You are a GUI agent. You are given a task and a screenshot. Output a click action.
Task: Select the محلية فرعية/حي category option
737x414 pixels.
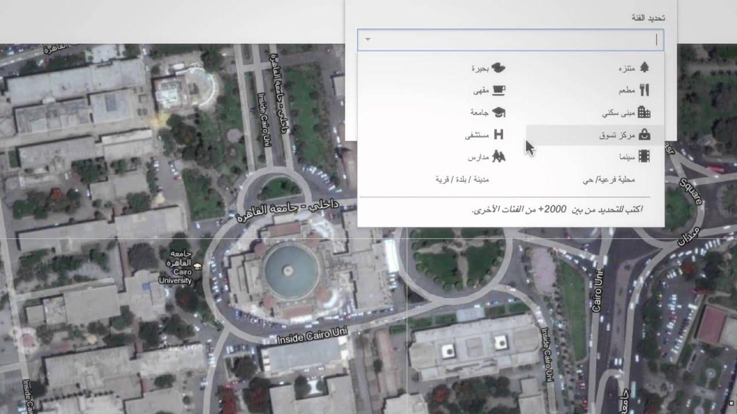pyautogui.click(x=608, y=179)
